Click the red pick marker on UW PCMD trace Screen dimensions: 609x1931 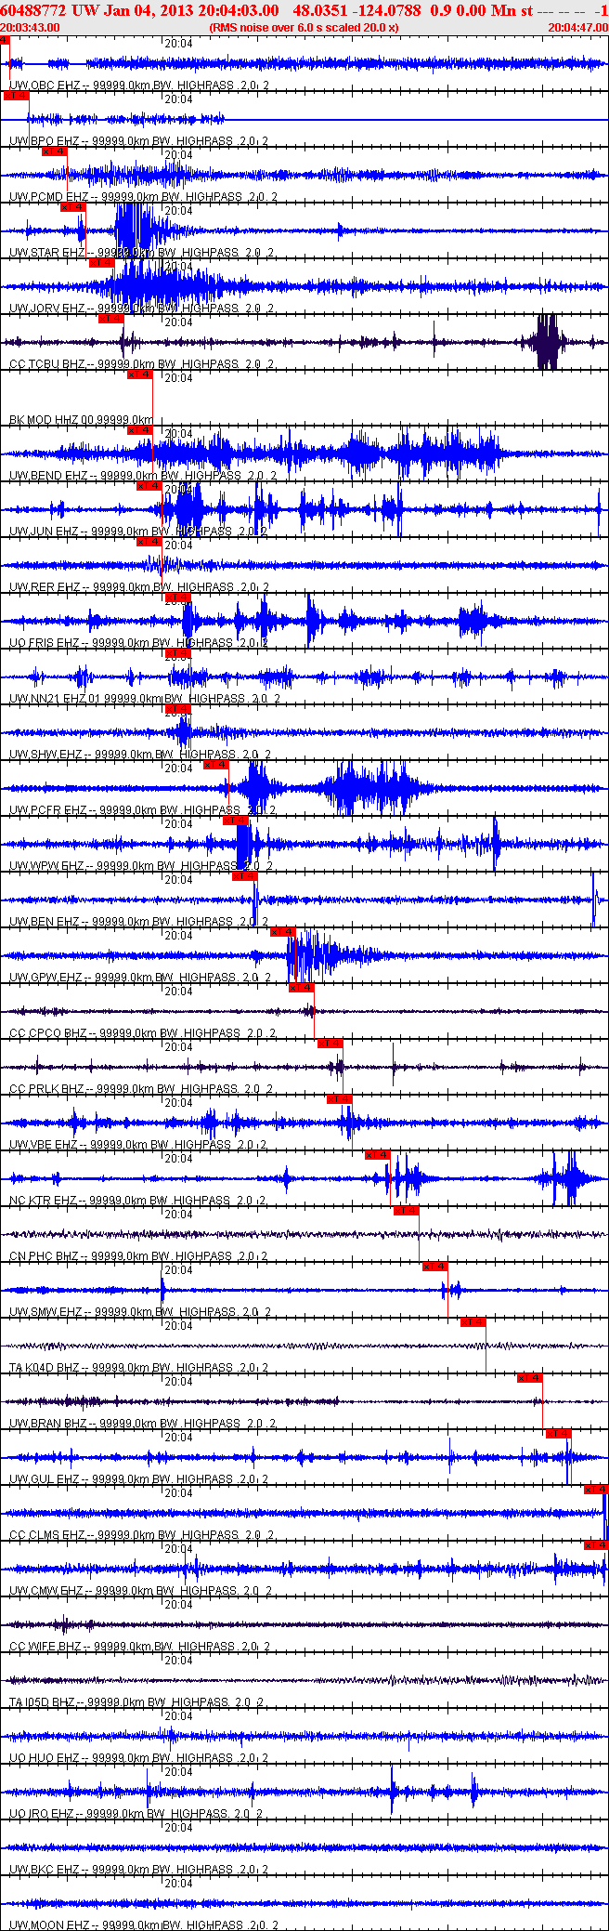[55, 151]
